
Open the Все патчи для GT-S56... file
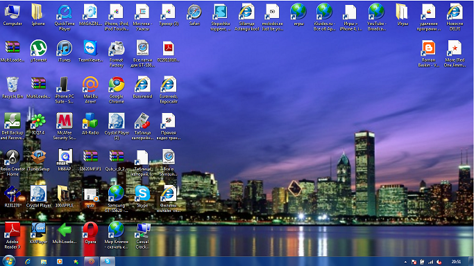point(142,53)
